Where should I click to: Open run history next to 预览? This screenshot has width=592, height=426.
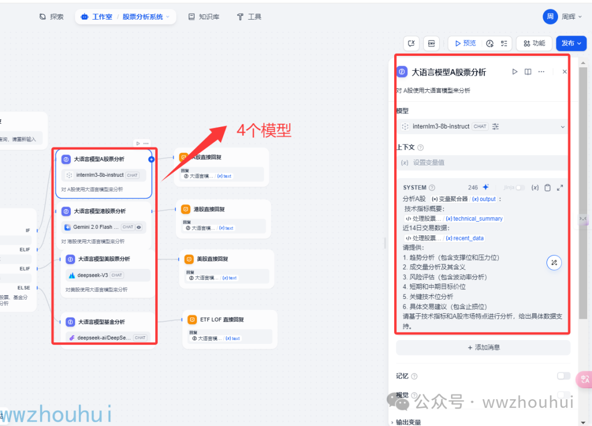(490, 43)
